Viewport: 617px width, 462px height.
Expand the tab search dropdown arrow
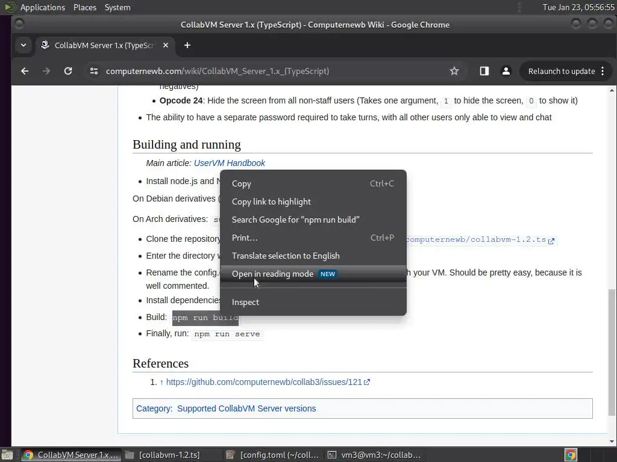pyautogui.click(x=23, y=45)
